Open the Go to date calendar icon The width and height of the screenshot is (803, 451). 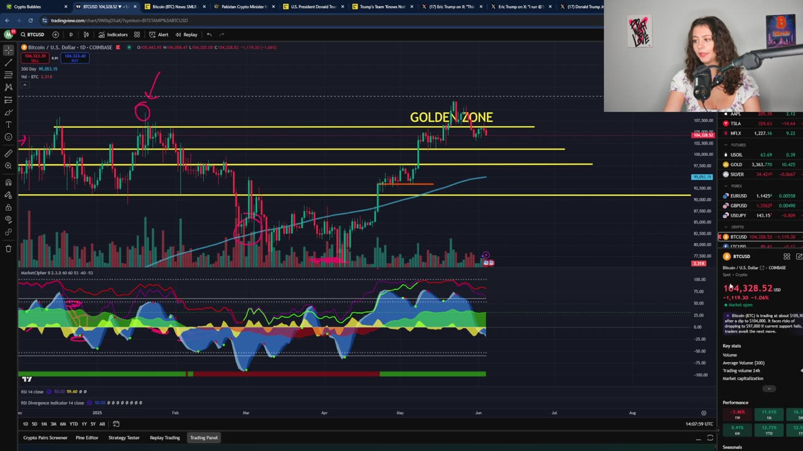coord(116,424)
